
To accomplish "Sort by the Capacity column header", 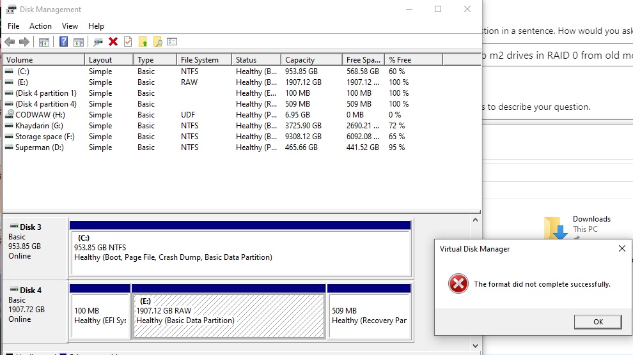I will (x=311, y=59).
